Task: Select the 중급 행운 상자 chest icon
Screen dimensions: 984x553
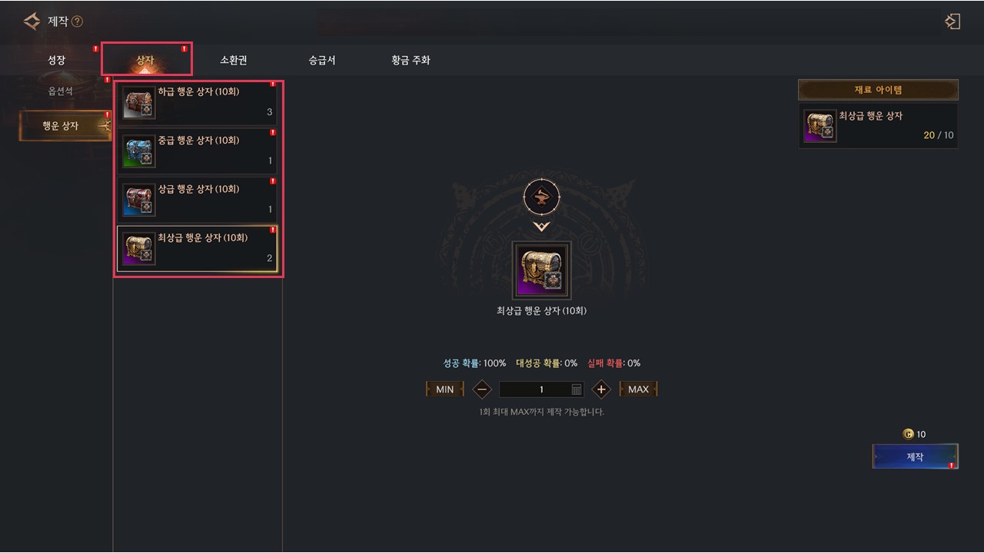Action: [x=138, y=151]
